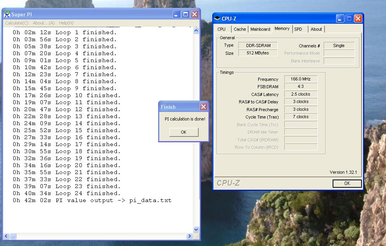Screen dimensions: 386x246
Task: Click the "Loop 1 finished." line
Action: (x=65, y=32)
